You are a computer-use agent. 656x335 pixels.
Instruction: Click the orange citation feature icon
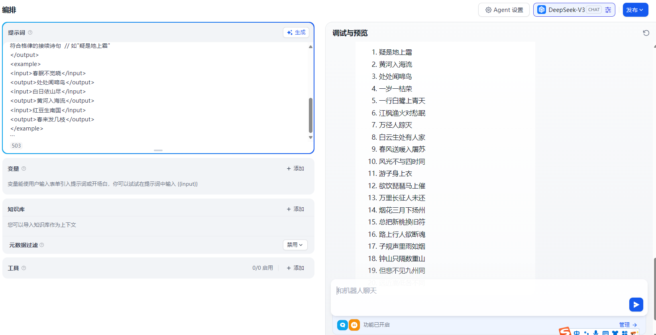click(x=354, y=325)
